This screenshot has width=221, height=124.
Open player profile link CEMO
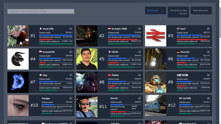[x=115, y=52]
